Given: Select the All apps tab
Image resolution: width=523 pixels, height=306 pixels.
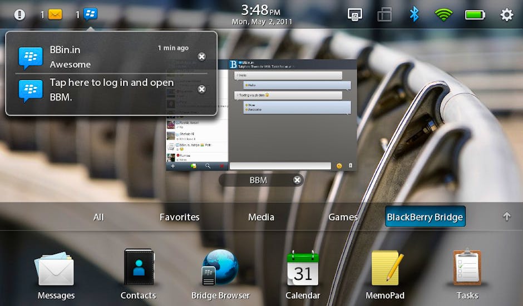Looking at the screenshot, I should point(98,217).
